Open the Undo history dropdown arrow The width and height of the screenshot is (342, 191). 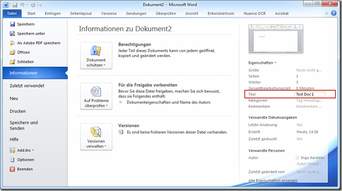pyautogui.click(x=27, y=5)
